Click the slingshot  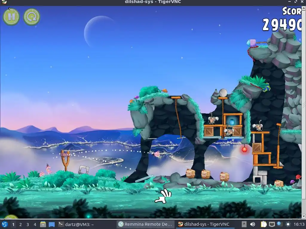[x=65, y=160]
